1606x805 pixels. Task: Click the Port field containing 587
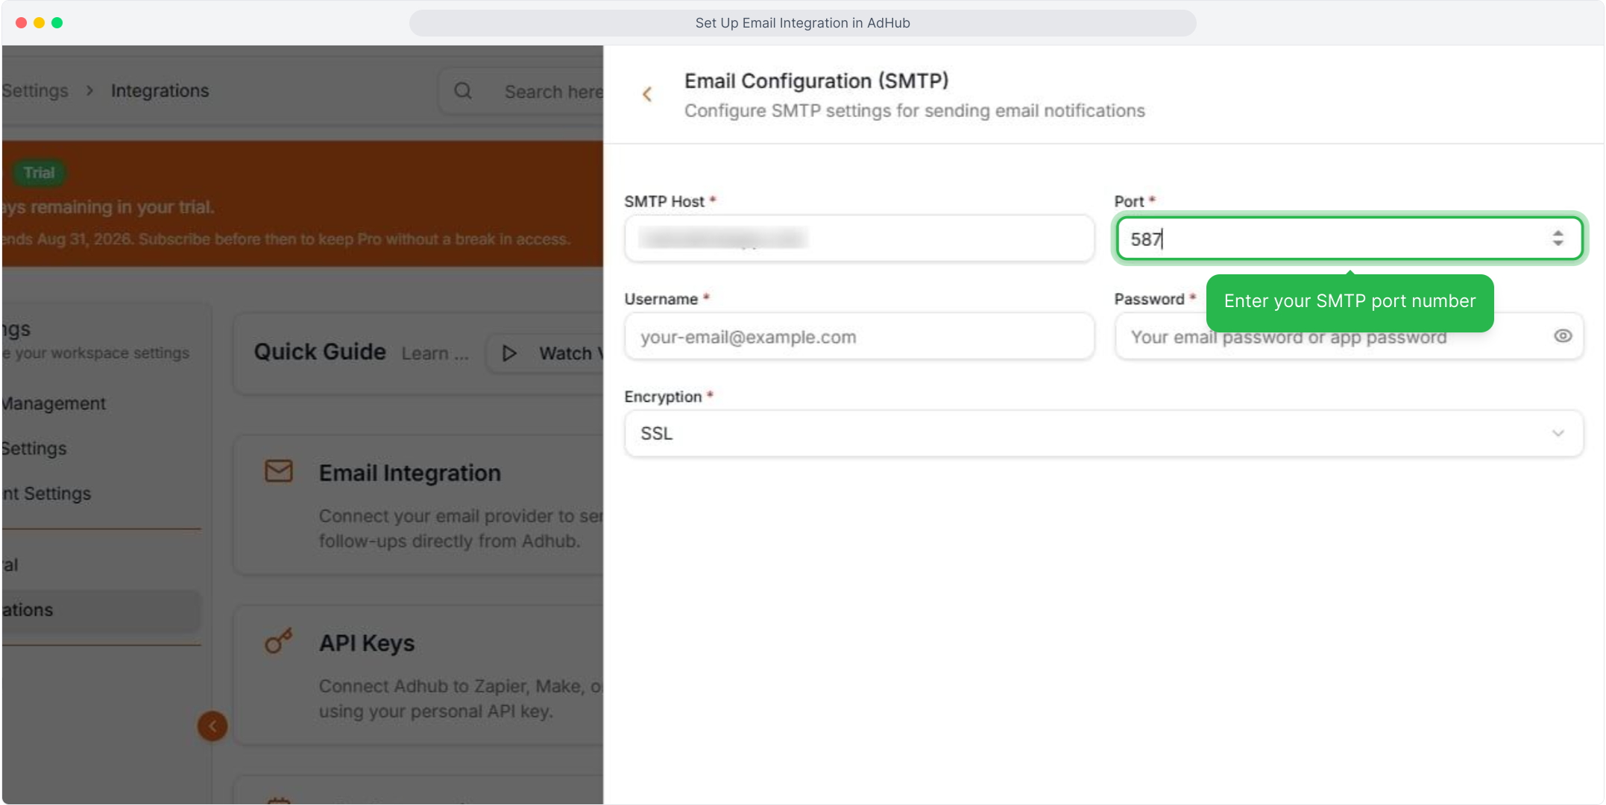(x=1349, y=239)
